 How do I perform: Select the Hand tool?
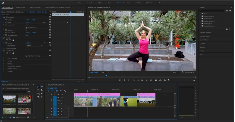[38, 97]
